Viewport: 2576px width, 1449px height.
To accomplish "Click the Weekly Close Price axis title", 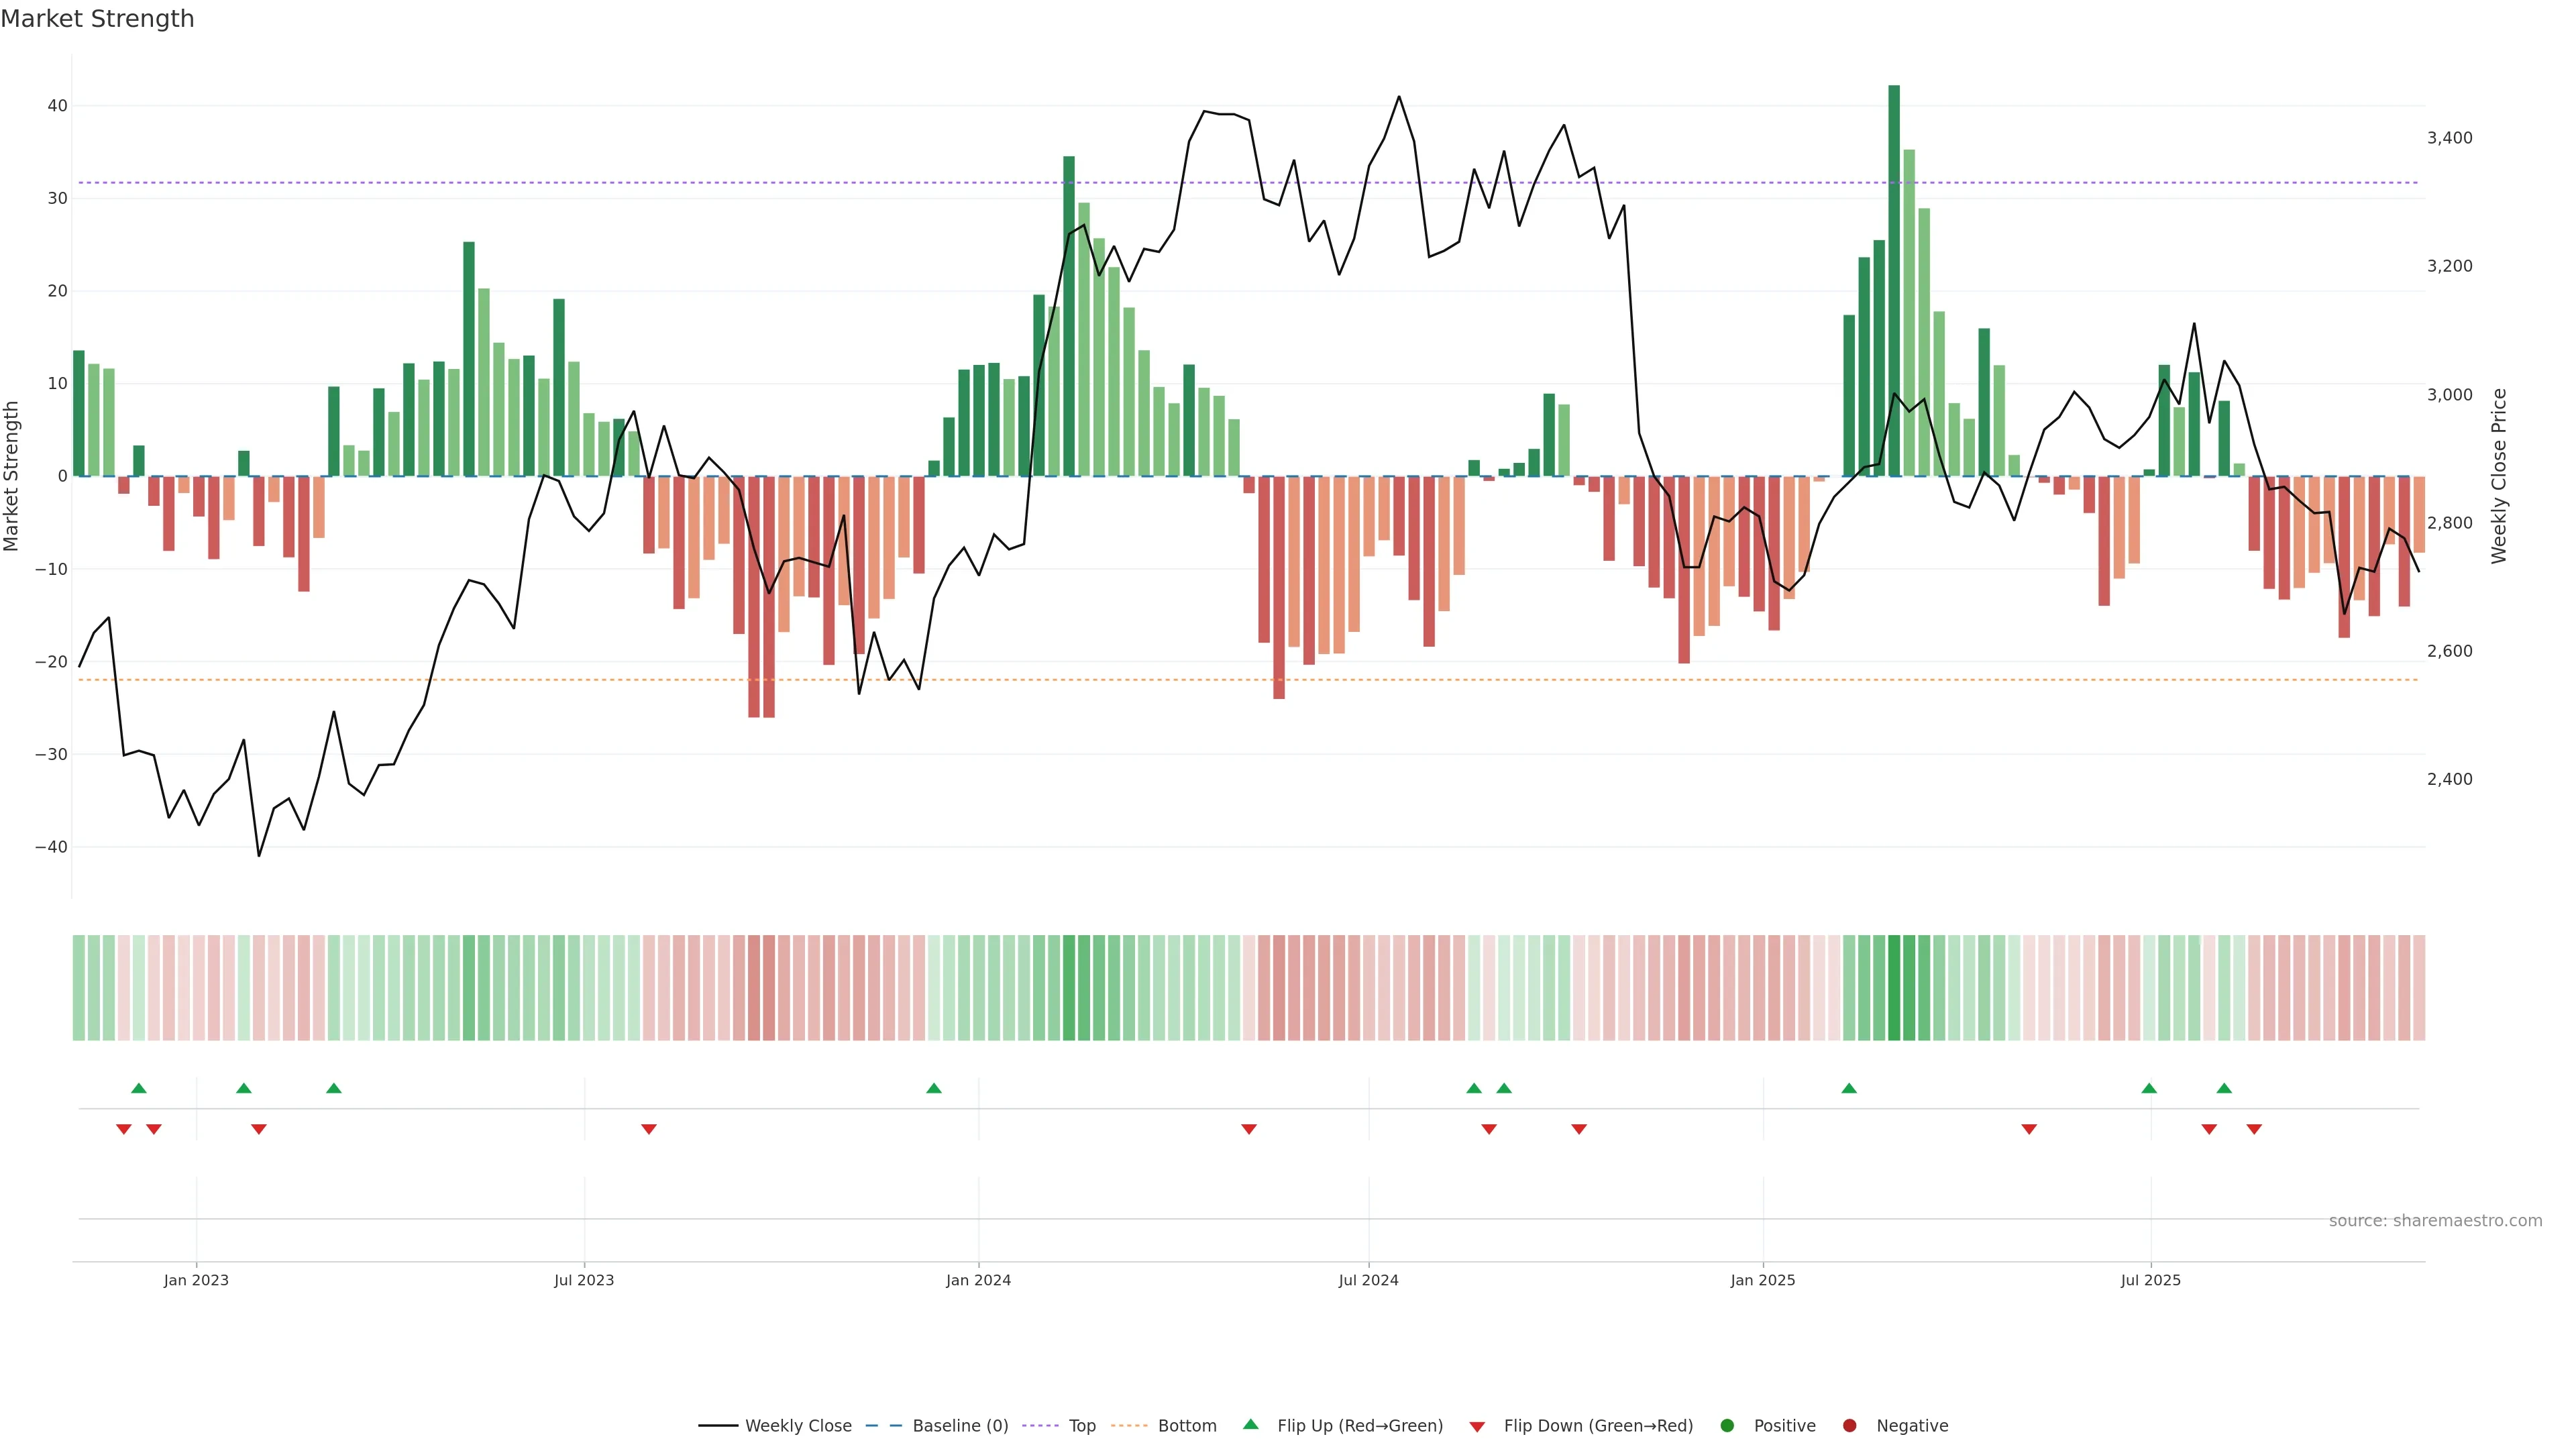I will (2499, 476).
